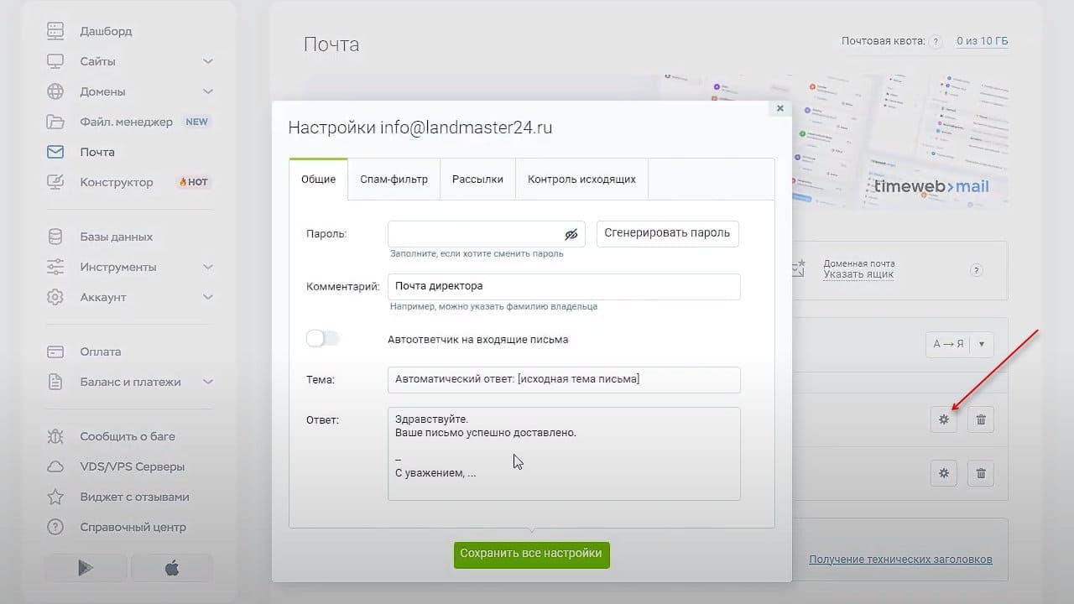Click into the Ответ message textarea
This screenshot has width=1074, height=604.
click(564, 454)
